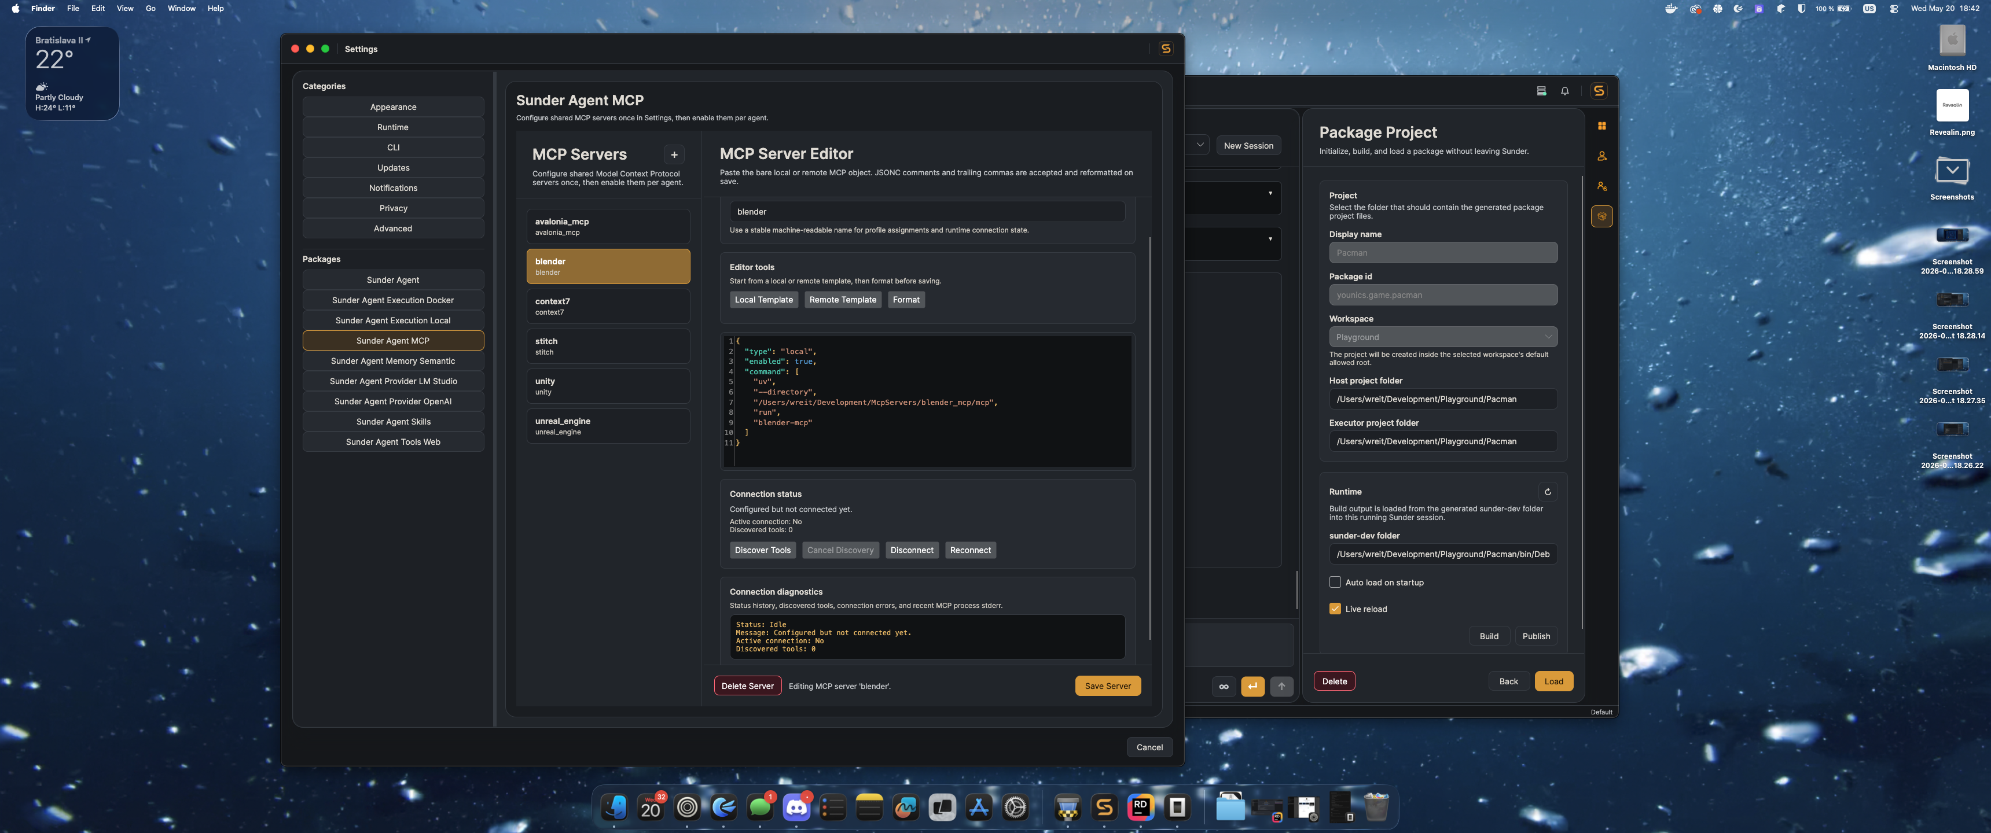The width and height of the screenshot is (1991, 833).
Task: Open Freeform from the Dock
Action: click(905, 808)
